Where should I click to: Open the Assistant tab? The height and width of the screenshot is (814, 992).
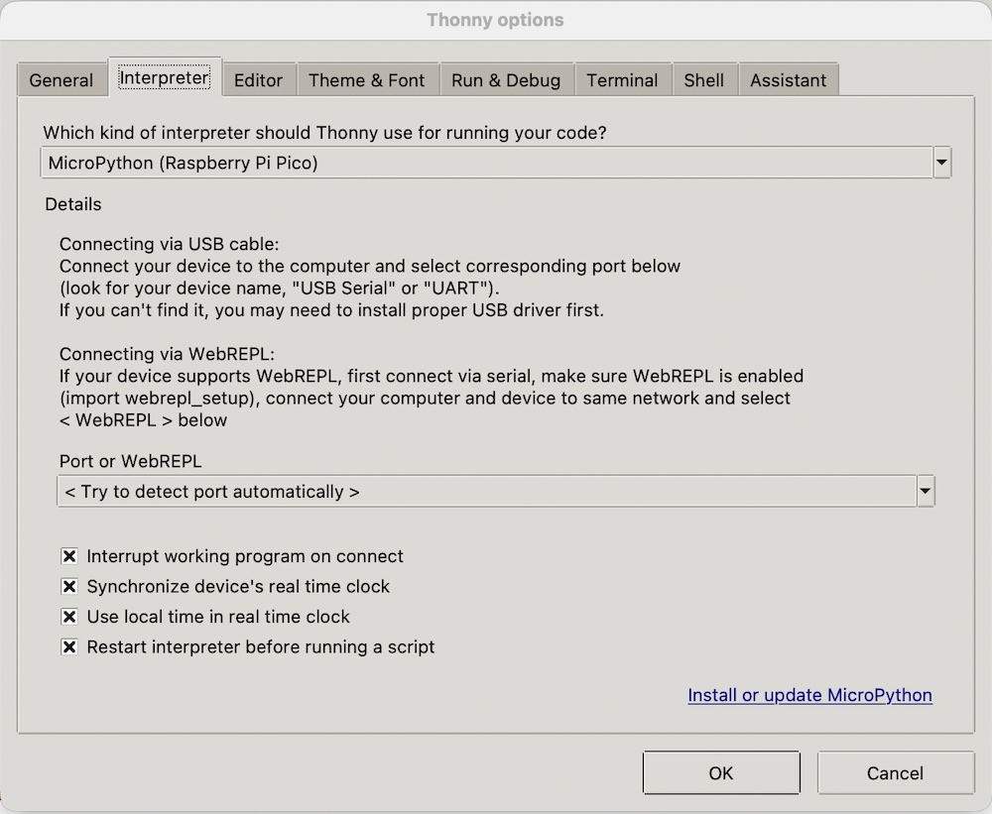[x=788, y=80]
